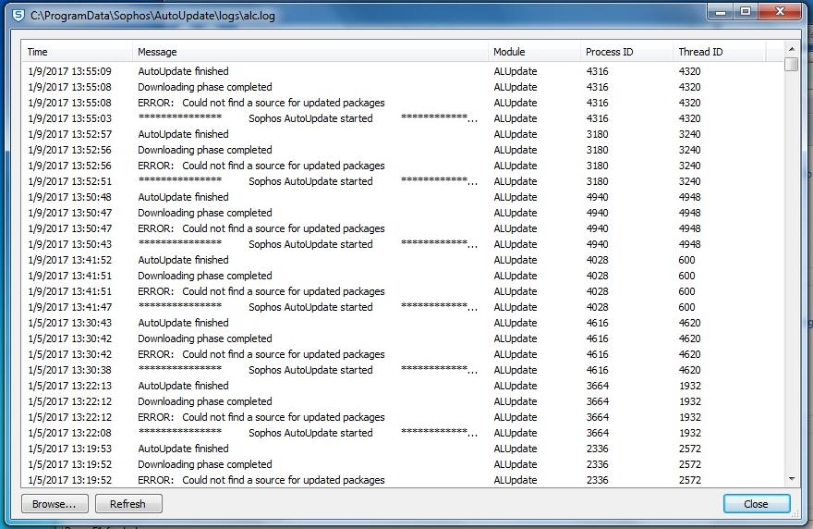Image resolution: width=813 pixels, height=529 pixels.
Task: Select Downloading phase completed row at 13:30:42
Action: coord(403,338)
